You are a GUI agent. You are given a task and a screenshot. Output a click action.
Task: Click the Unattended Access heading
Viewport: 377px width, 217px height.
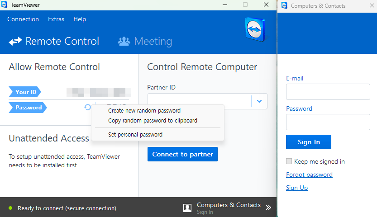pyautogui.click(x=49, y=138)
